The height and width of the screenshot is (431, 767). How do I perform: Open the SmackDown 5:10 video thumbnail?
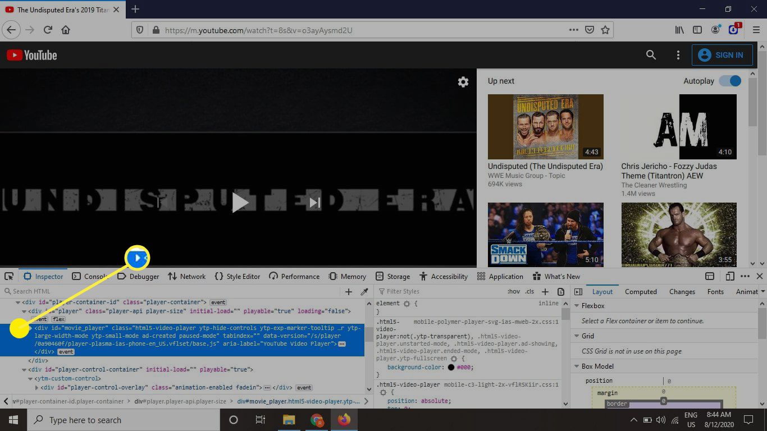pos(545,235)
